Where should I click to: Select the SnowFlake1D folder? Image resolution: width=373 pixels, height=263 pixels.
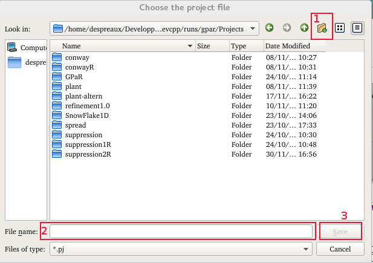pos(87,115)
